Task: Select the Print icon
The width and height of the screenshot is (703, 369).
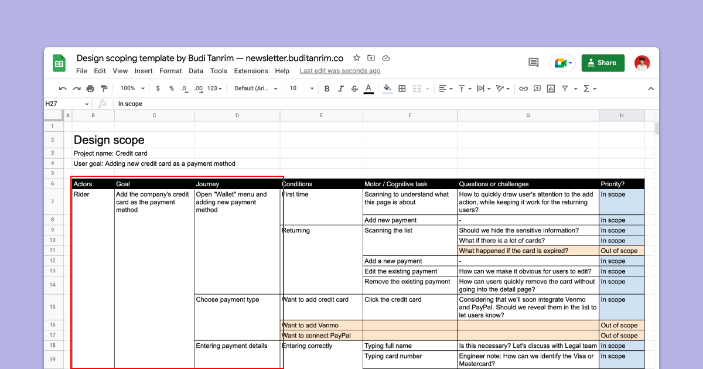Action: (x=90, y=88)
